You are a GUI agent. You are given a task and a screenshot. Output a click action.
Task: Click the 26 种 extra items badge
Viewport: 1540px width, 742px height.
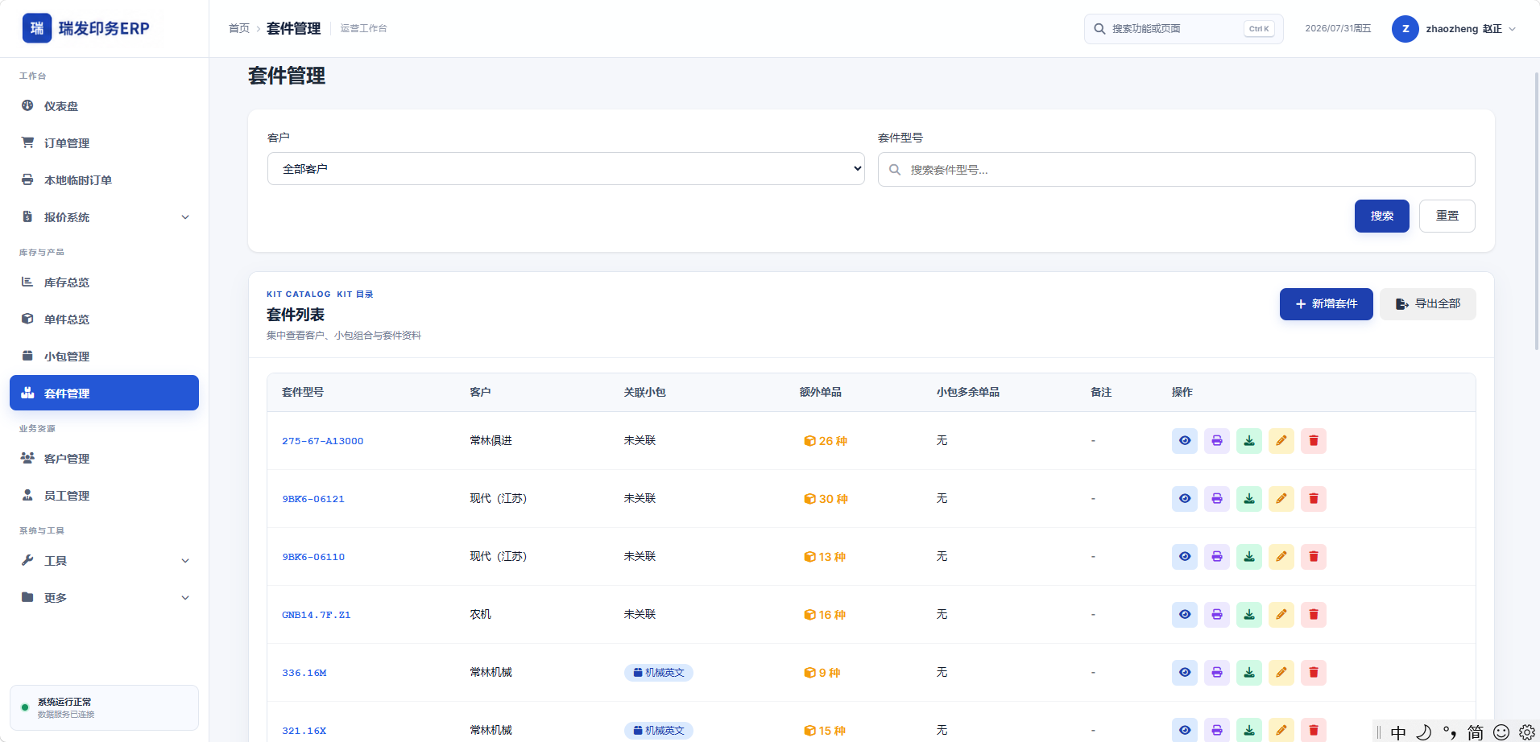pos(826,441)
